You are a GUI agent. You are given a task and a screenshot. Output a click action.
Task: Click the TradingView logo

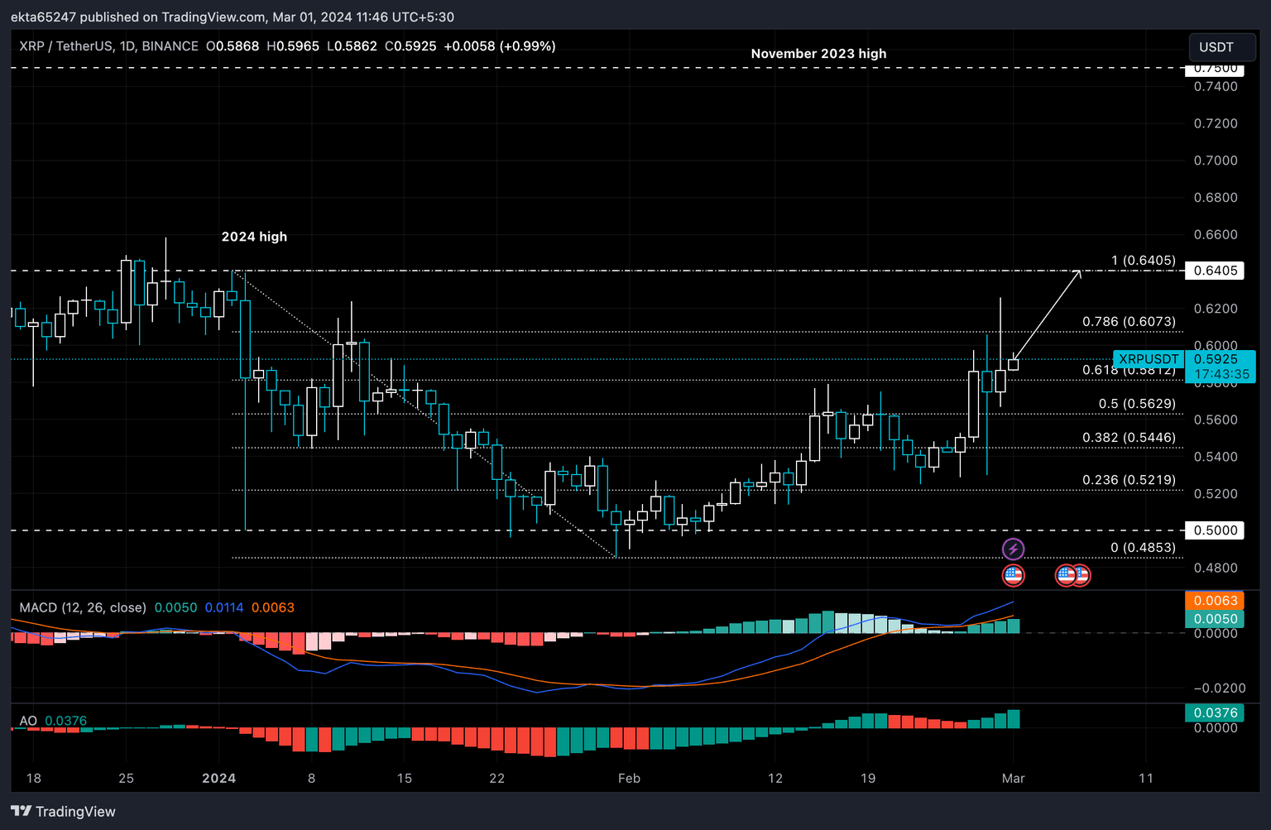pyautogui.click(x=23, y=811)
